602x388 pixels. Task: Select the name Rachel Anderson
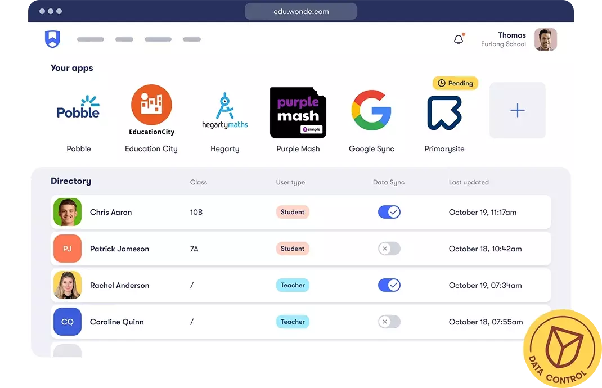pos(119,285)
